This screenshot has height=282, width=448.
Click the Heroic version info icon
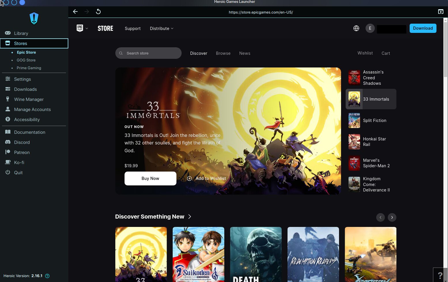(x=47, y=276)
